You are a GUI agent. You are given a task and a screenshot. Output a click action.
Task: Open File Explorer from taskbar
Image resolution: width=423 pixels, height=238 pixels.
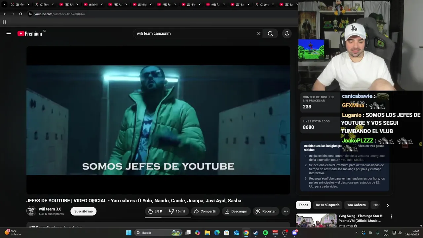[x=207, y=233]
